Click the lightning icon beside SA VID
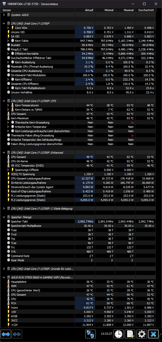This screenshot has height=342, width=162. point(9,36)
